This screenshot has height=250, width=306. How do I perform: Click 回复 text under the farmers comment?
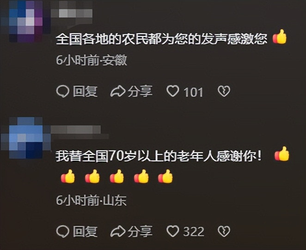[85, 91]
